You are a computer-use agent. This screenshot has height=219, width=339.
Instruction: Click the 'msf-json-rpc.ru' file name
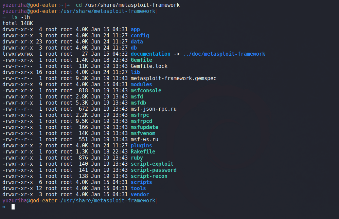[x=154, y=109]
